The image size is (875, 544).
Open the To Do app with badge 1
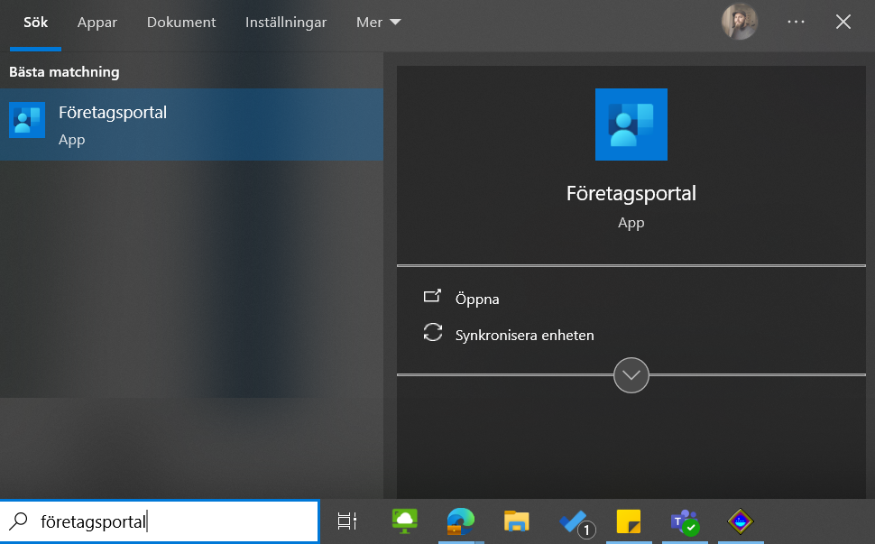click(576, 522)
